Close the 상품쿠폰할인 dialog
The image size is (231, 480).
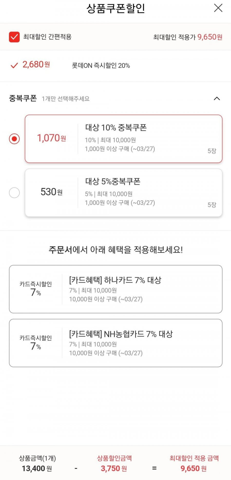point(218,8)
